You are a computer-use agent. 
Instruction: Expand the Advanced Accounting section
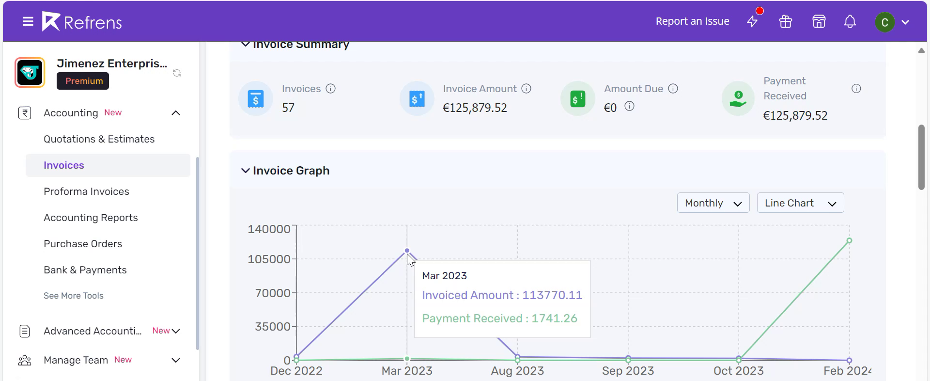point(176,331)
